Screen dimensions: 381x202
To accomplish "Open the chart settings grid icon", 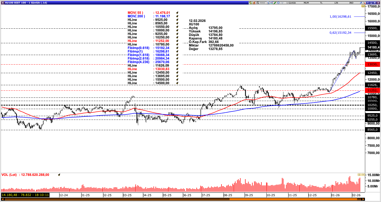I will click(x=268, y=3).
